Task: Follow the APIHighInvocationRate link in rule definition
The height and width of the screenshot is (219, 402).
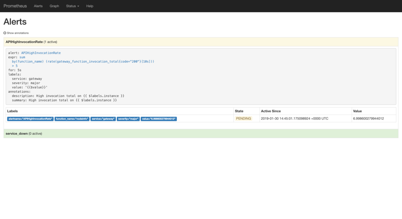Action: [x=41, y=53]
